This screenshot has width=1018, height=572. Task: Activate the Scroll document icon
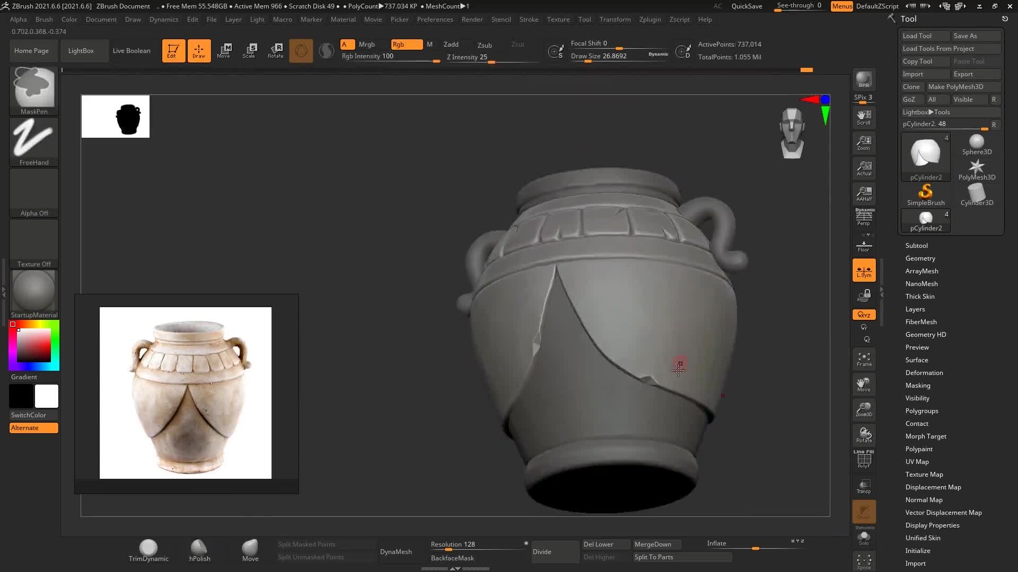(x=864, y=117)
